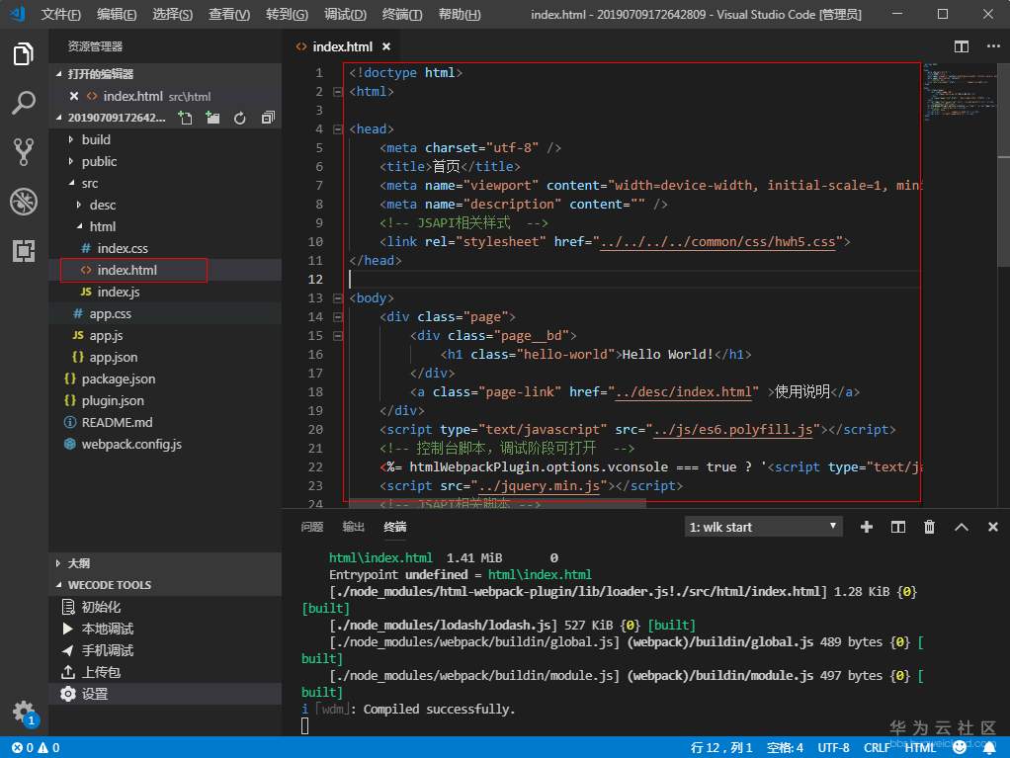
Task: Open webpack.config.js in the file tree
Action: tap(131, 444)
